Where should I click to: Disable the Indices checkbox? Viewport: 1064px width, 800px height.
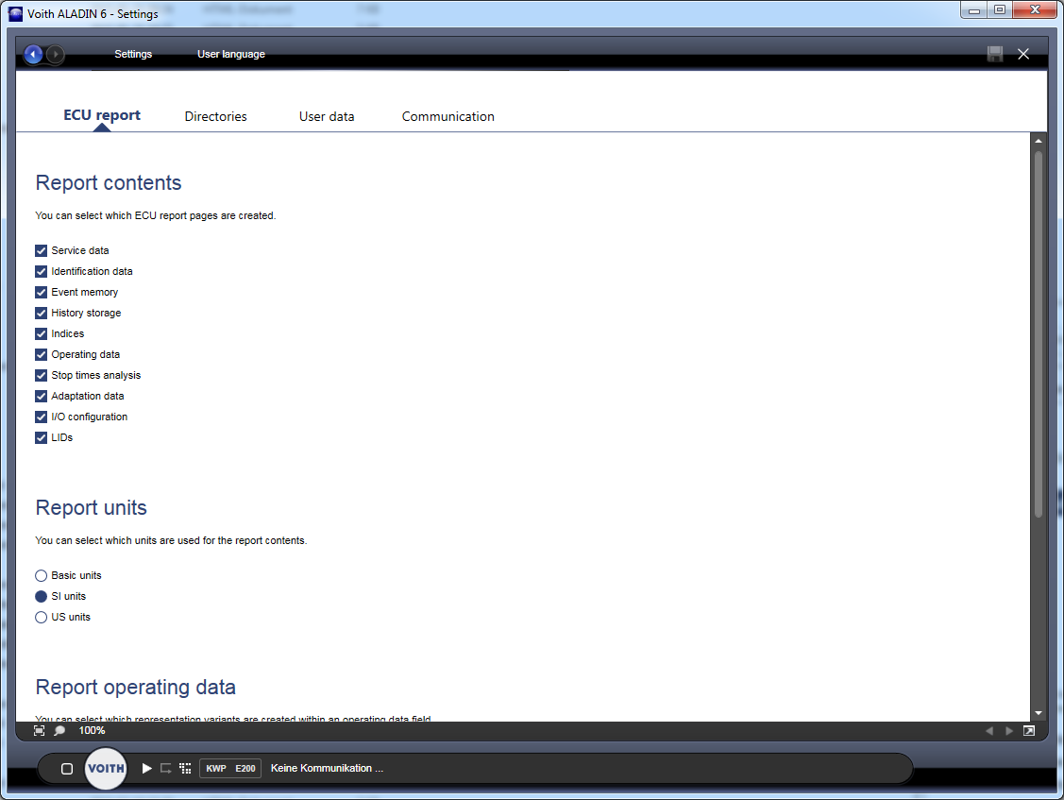[42, 334]
